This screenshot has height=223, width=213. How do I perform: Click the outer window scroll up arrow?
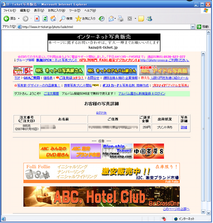[209, 32]
